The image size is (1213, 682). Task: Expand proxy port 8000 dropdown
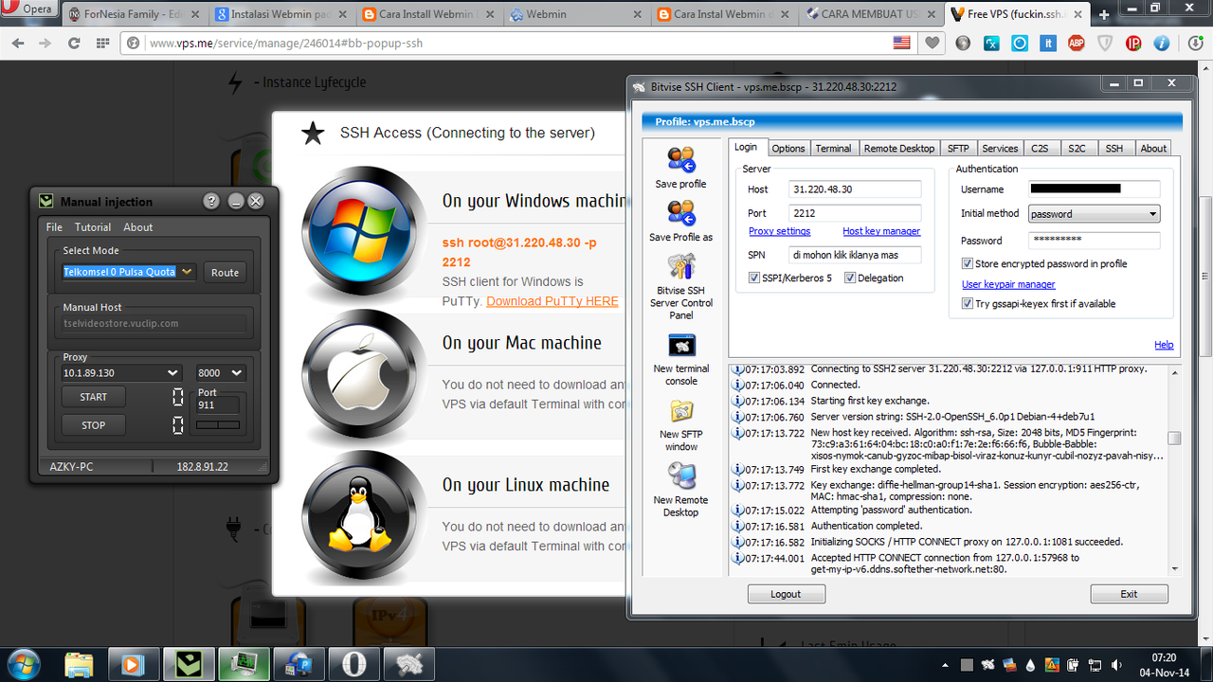pos(237,373)
